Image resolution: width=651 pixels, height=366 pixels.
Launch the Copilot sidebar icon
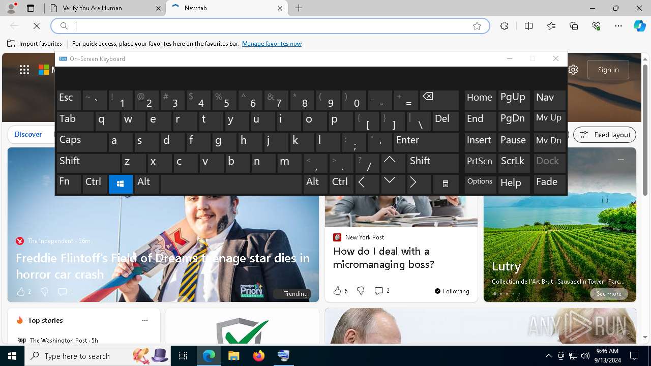(x=639, y=26)
